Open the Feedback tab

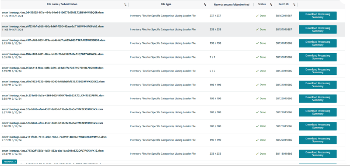(x=9, y=162)
